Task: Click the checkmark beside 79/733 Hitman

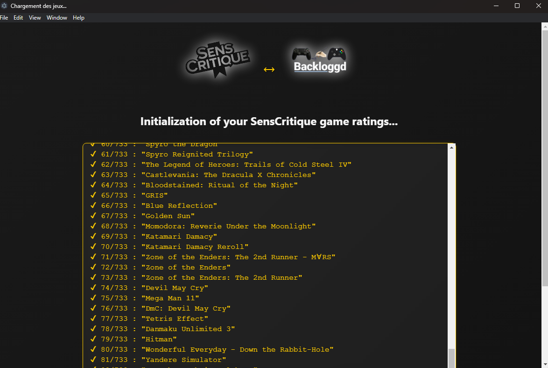Action: click(x=93, y=339)
